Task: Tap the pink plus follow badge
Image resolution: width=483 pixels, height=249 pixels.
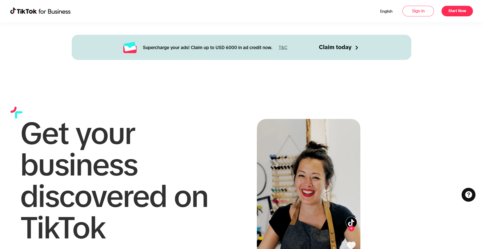Action: (x=351, y=229)
